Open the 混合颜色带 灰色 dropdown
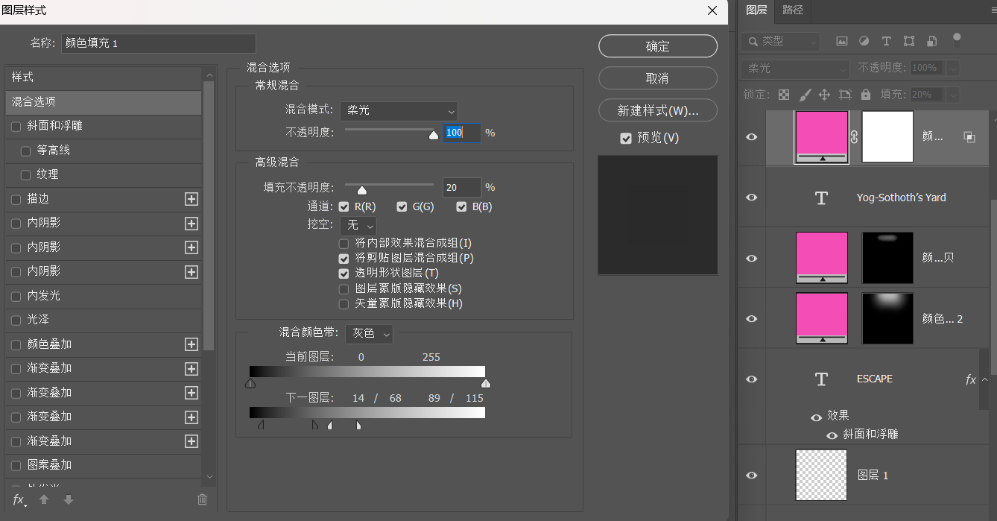 tap(369, 334)
